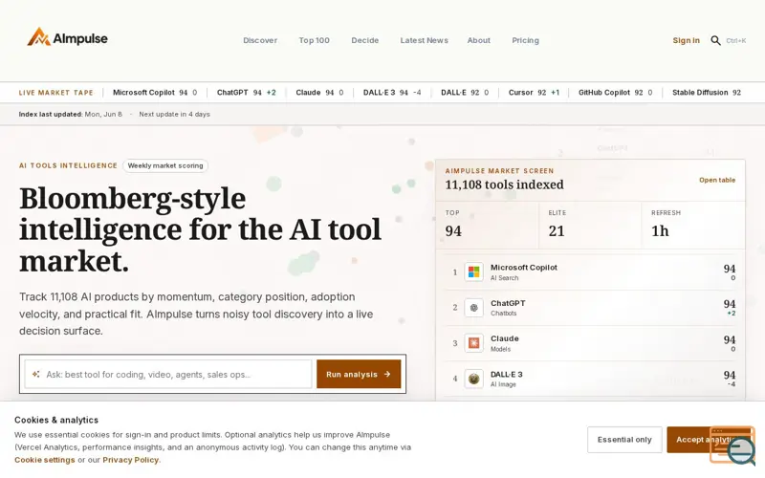Select GitHub Copilot in the market tape
The width and height of the screenshot is (765, 478).
(x=615, y=93)
